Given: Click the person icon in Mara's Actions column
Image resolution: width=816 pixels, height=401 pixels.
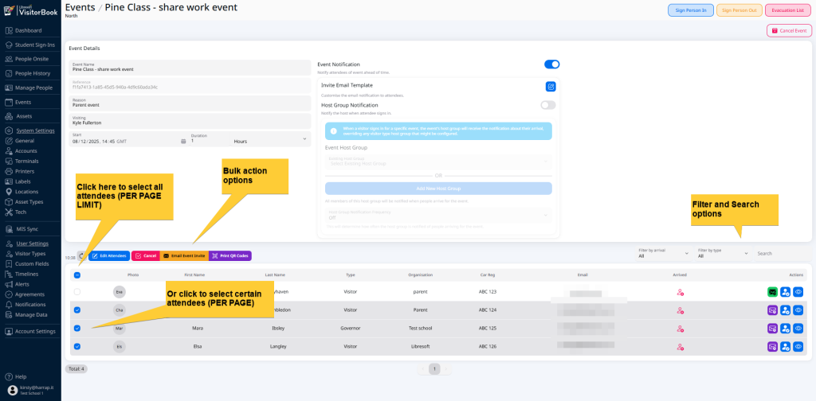Looking at the screenshot, I should tap(785, 329).
